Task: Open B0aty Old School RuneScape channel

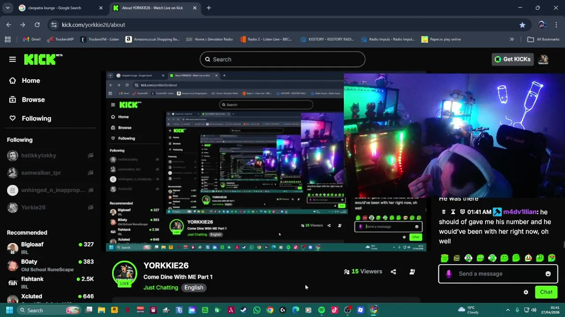Action: click(x=51, y=265)
